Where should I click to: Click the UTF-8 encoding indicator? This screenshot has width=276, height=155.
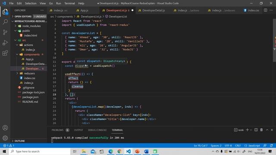click(x=228, y=146)
